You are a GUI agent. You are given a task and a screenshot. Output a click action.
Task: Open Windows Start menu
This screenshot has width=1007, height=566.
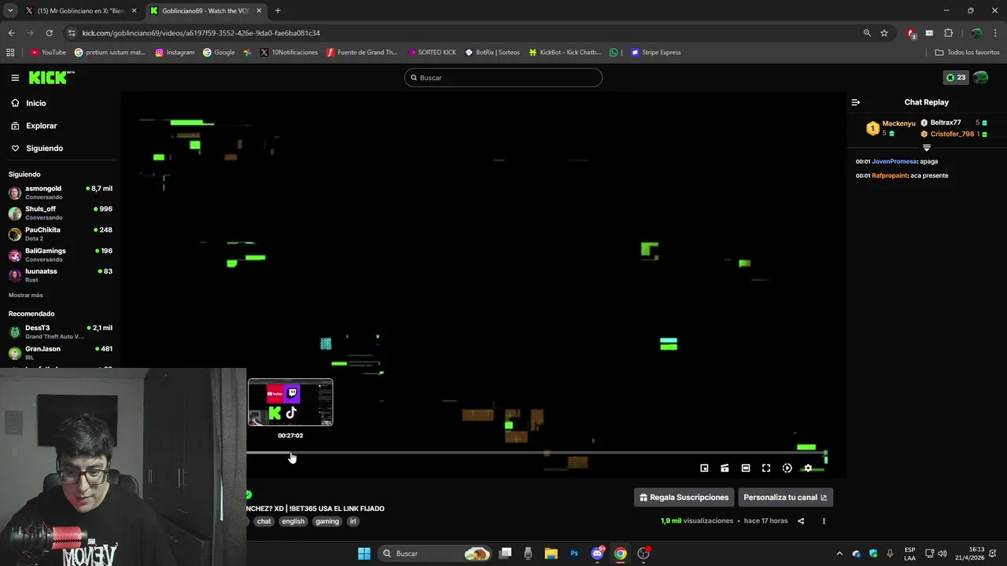pos(364,553)
